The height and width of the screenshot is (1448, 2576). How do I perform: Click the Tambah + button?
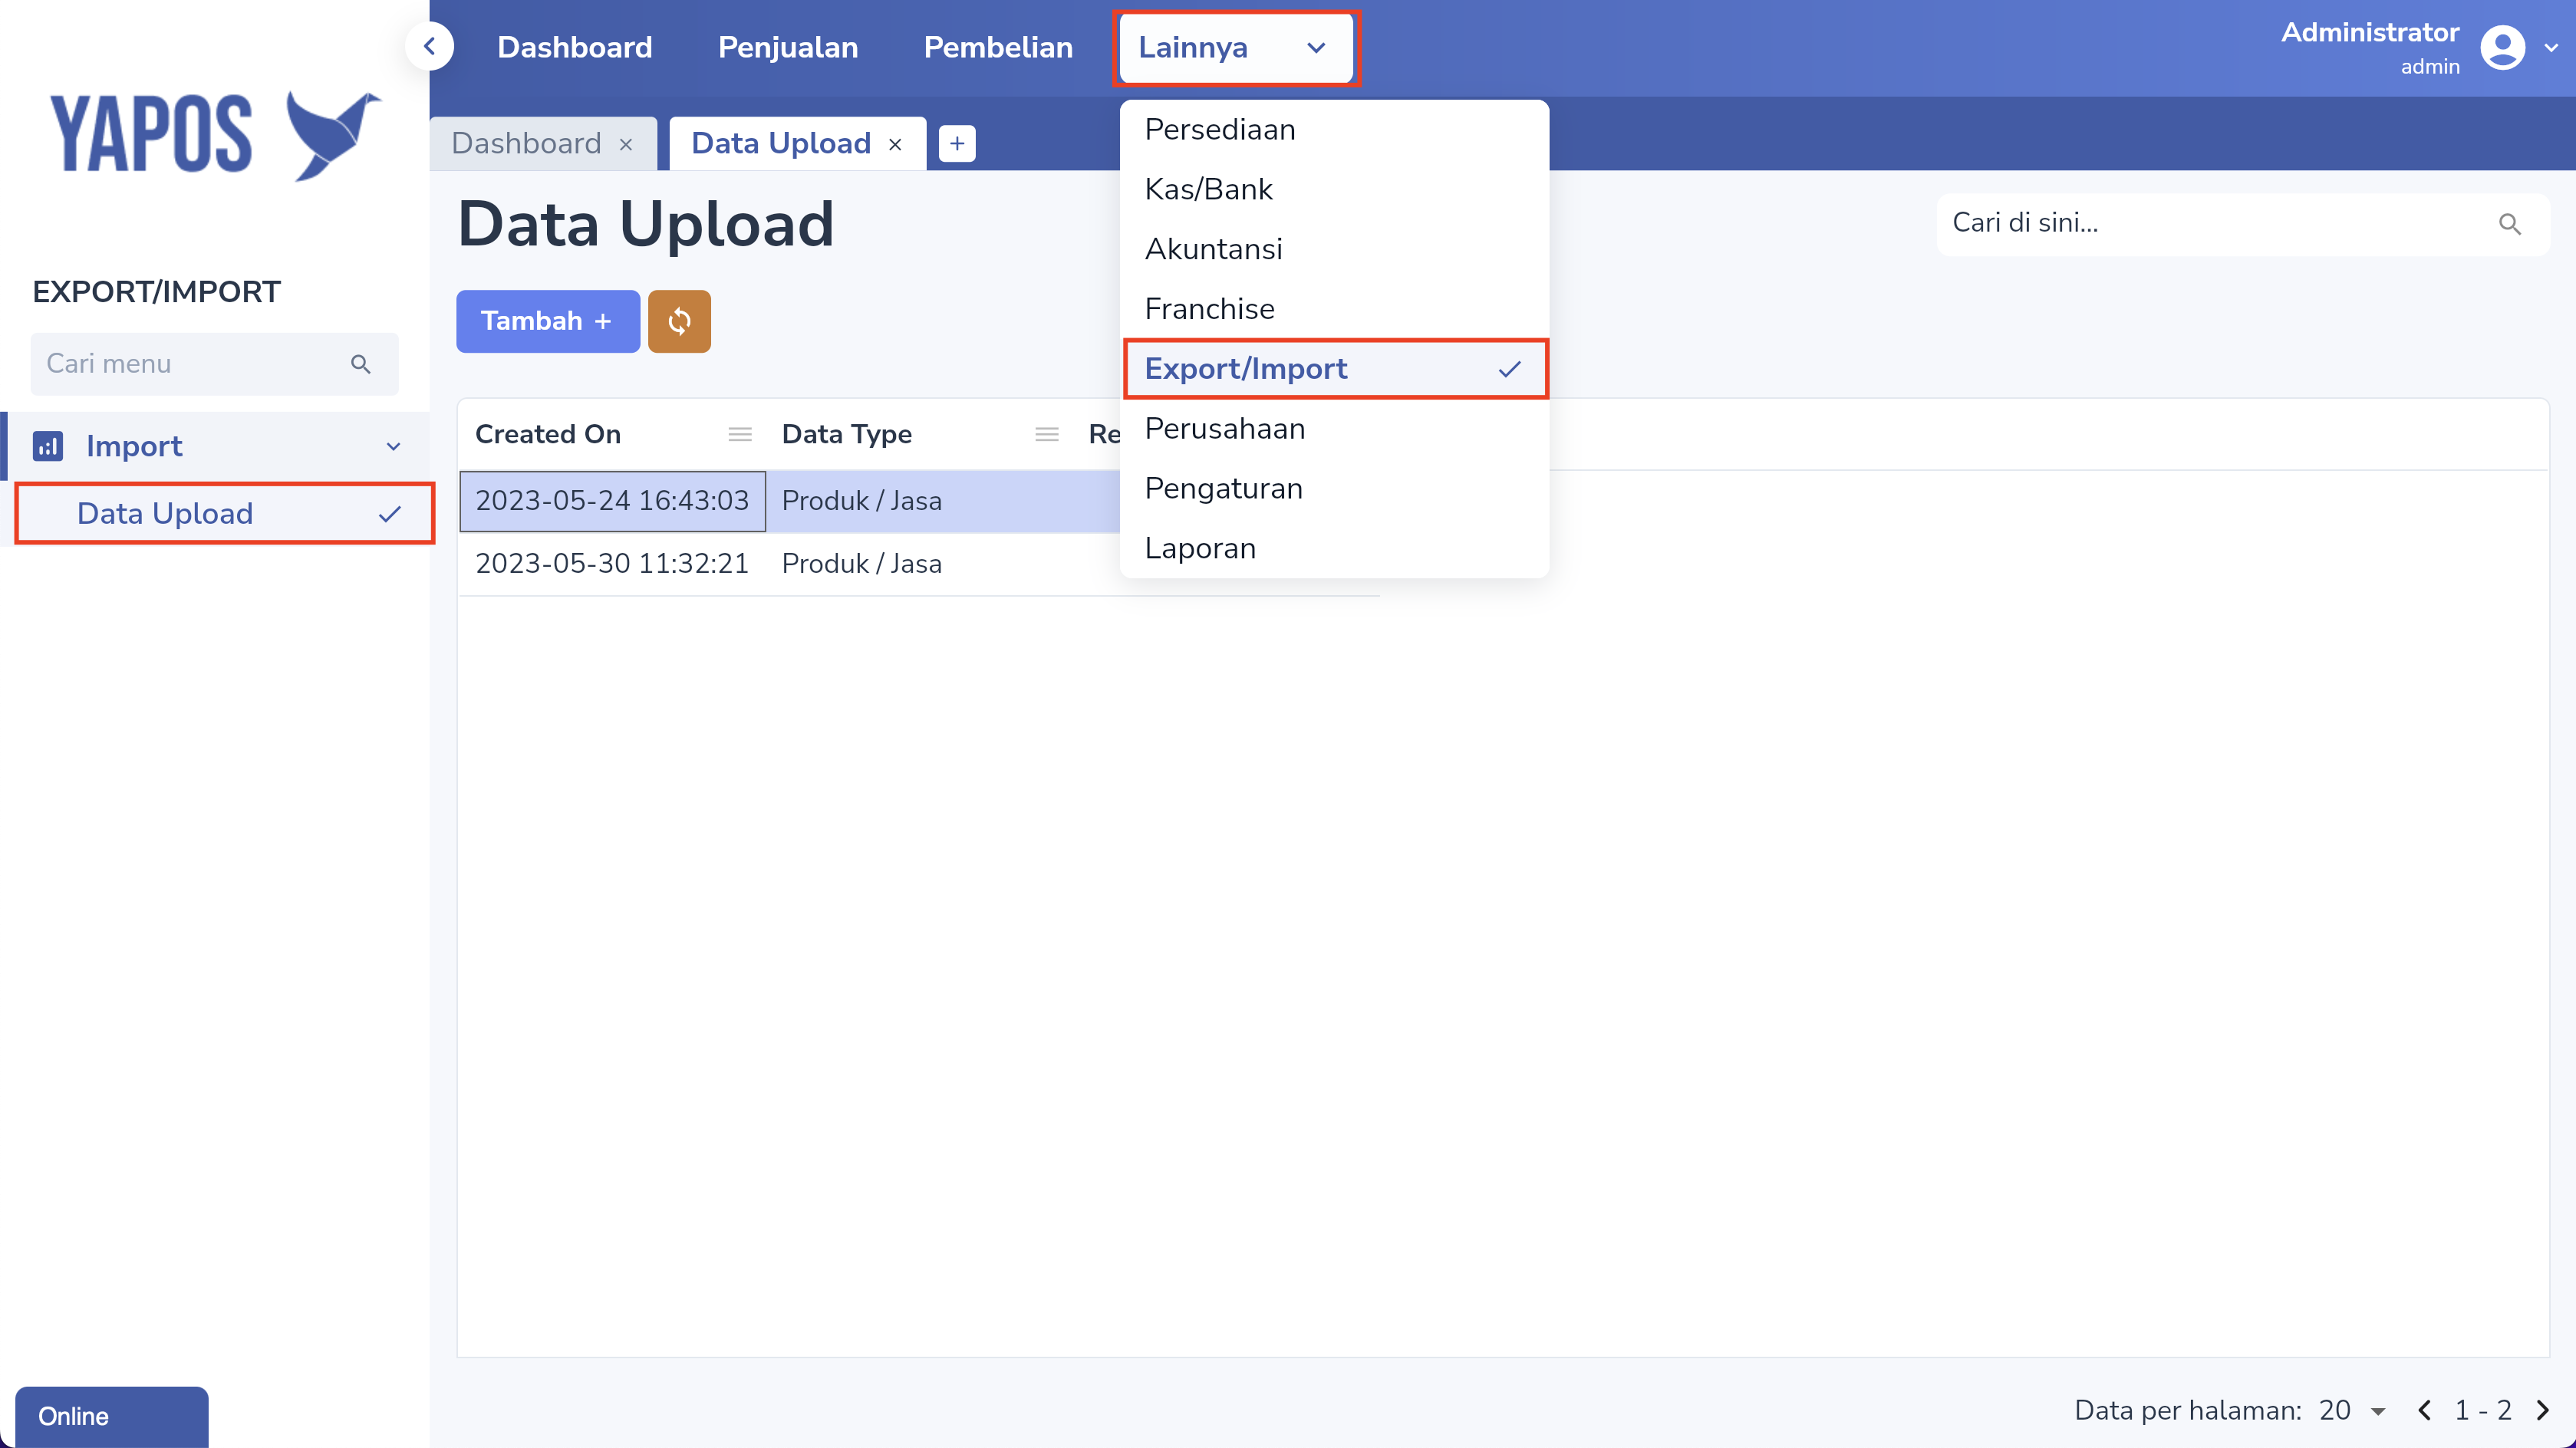pos(547,321)
